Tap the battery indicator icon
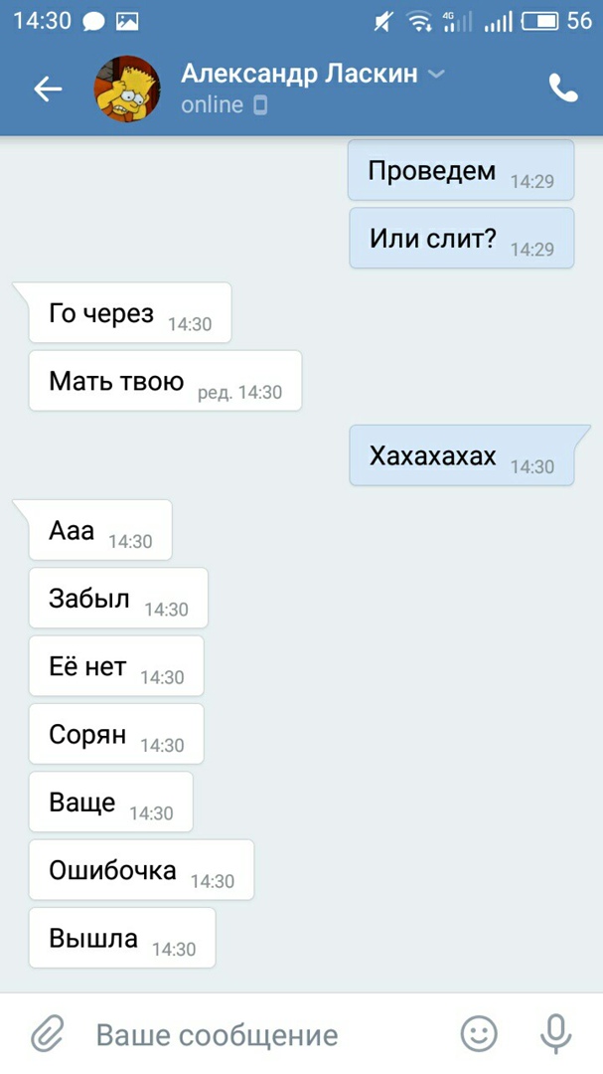The width and height of the screenshot is (603, 1074). click(x=540, y=22)
